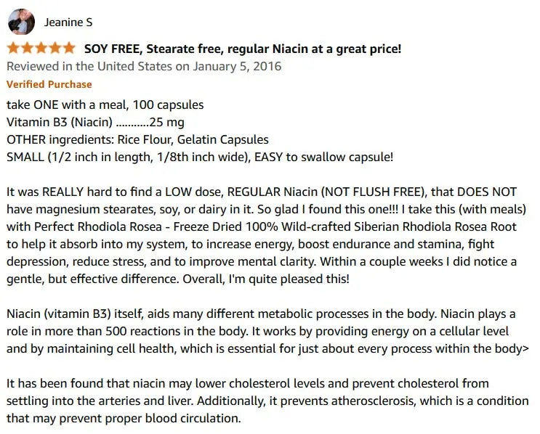Click the second star of the rating
Viewport: 540px width, 434px height.
click(x=28, y=49)
